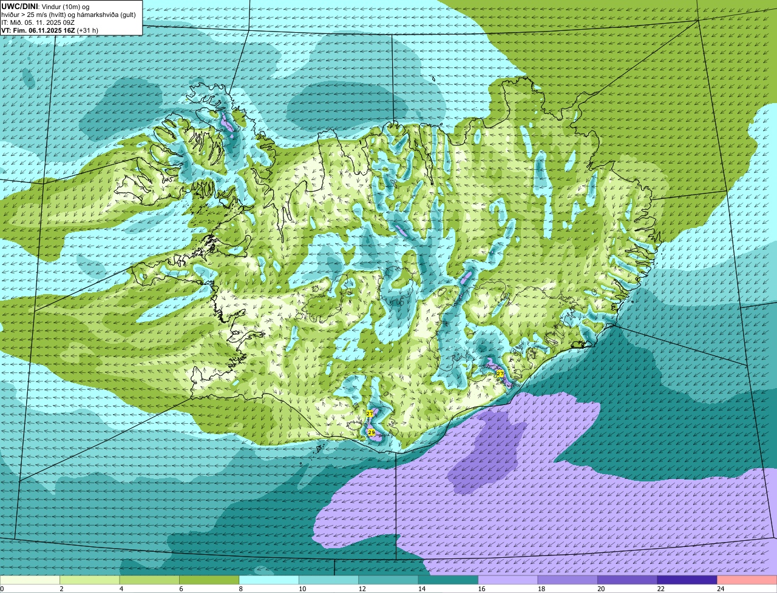Image resolution: width=777 pixels, height=593 pixels.
Task: Click the scale tick label 20
Action: point(601,589)
